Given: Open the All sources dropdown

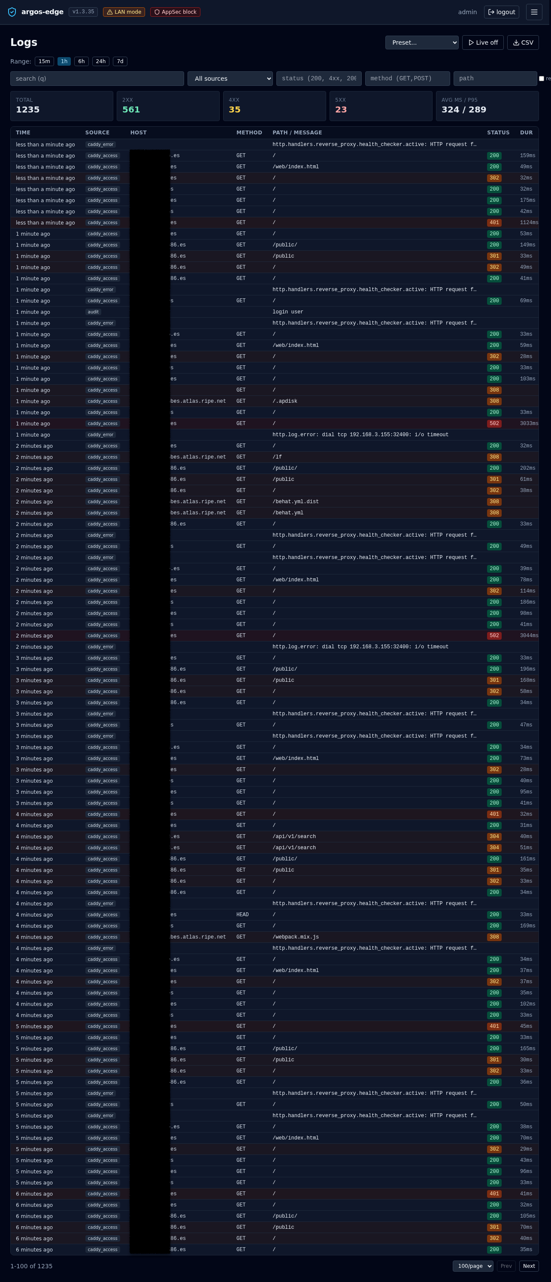Looking at the screenshot, I should tap(230, 79).
